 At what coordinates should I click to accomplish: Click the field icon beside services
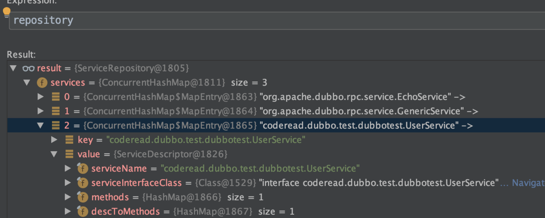(x=42, y=83)
